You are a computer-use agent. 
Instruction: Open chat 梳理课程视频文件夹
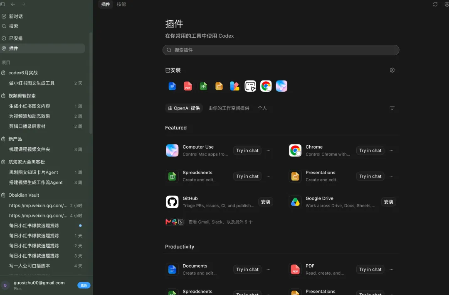point(42,149)
